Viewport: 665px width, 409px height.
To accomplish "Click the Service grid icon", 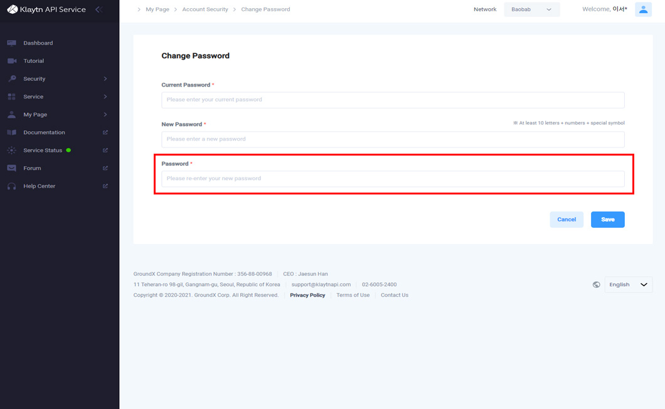I will pos(12,97).
